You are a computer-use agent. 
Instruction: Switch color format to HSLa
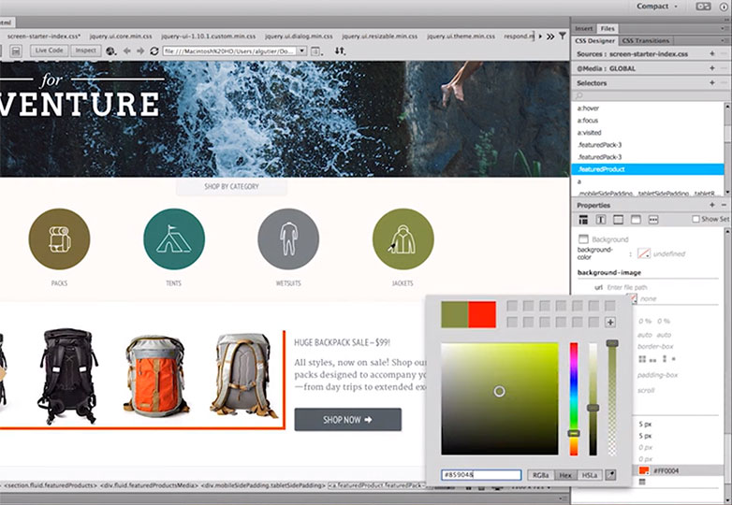(590, 475)
